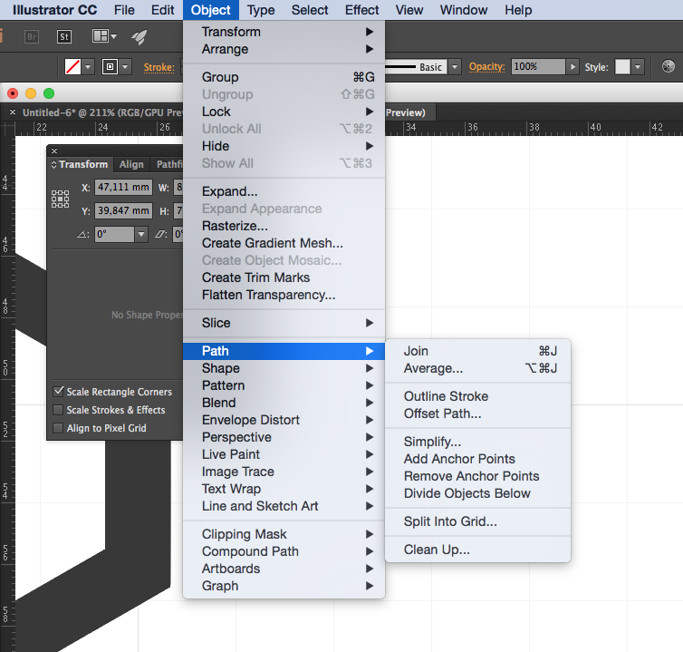Click the shear icon in Transform panel
The height and width of the screenshot is (652, 683).
click(x=160, y=234)
